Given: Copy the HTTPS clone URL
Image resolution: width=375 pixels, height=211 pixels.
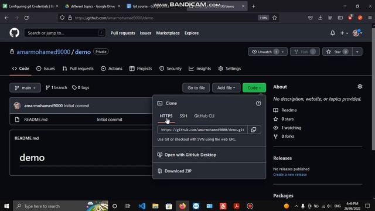Looking at the screenshot, I should coord(254,130).
